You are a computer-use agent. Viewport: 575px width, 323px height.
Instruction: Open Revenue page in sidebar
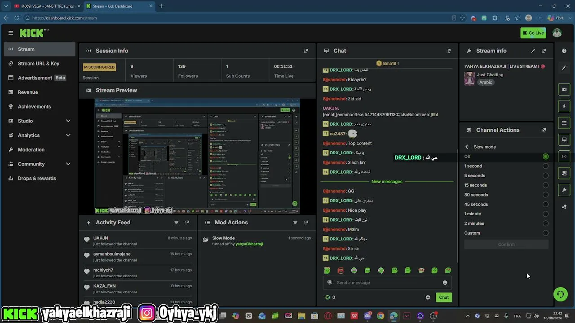[40, 92]
